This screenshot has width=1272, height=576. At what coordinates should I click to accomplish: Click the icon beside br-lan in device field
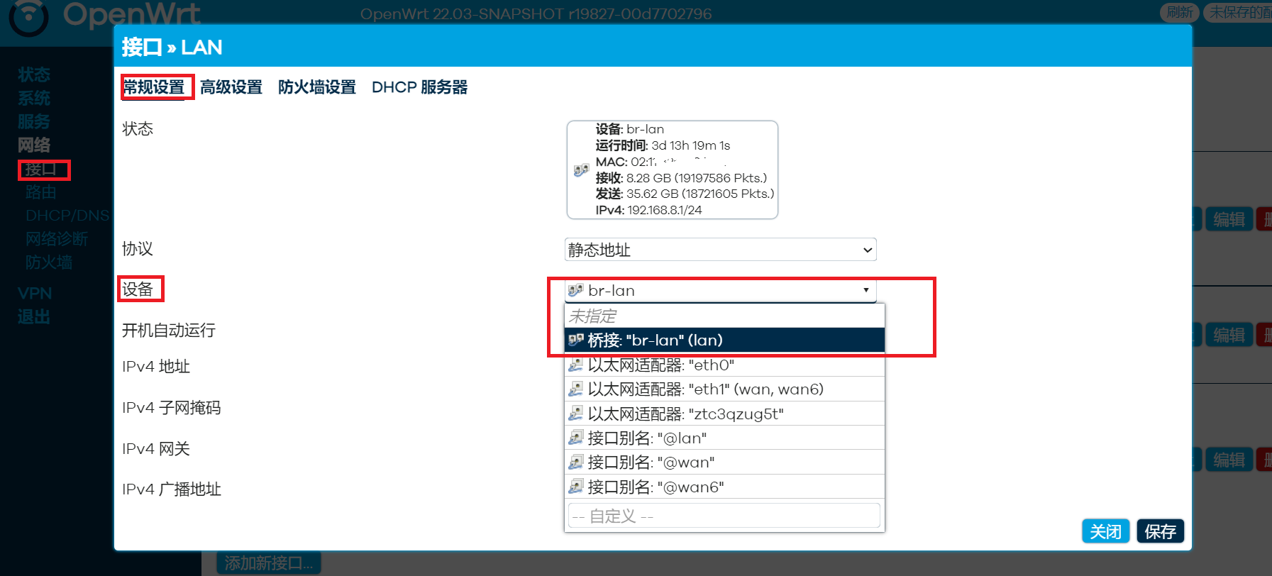[575, 290]
